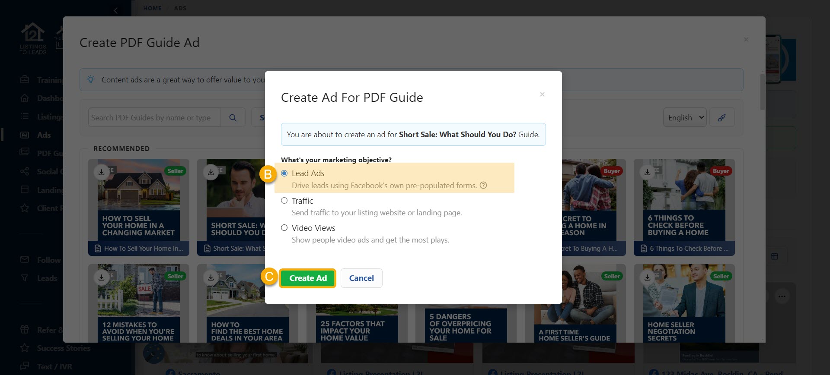Open Success Stories in the sidebar
The height and width of the screenshot is (375, 830).
pyautogui.click(x=64, y=348)
